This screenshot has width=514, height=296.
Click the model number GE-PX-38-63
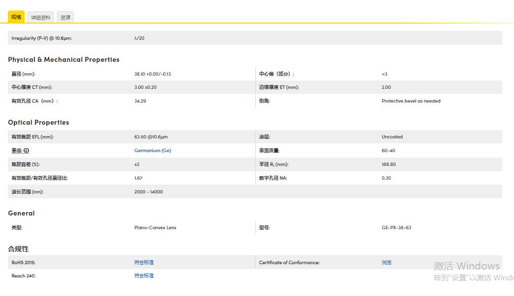396,228
